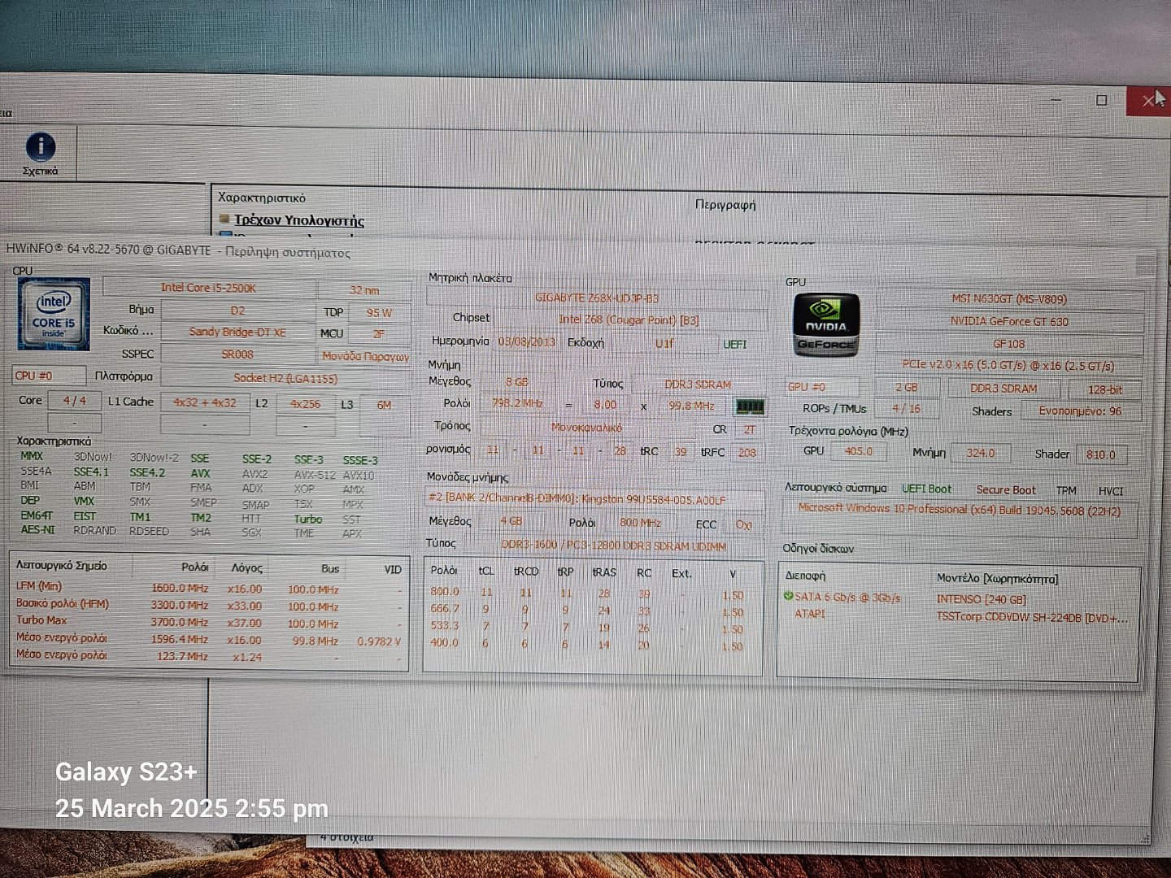This screenshot has height=878, width=1171.
Task: Open the memory module selector showing Kingston DIMM
Action: [x=594, y=499]
